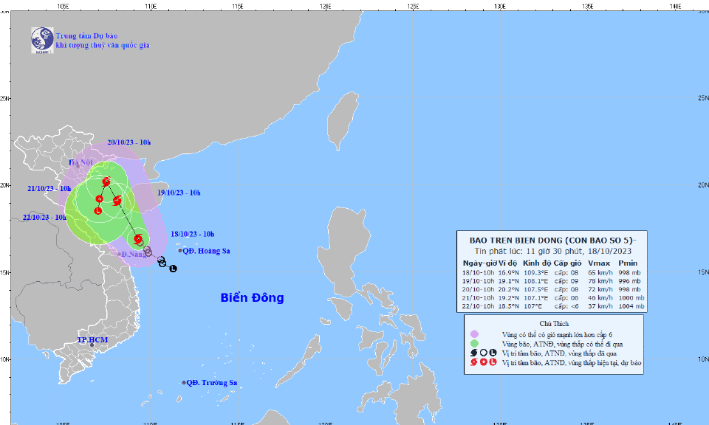This screenshot has width=709, height=425.
Task: Select the red circle forecast marker for 21/10
Action: pyautogui.click(x=100, y=198)
